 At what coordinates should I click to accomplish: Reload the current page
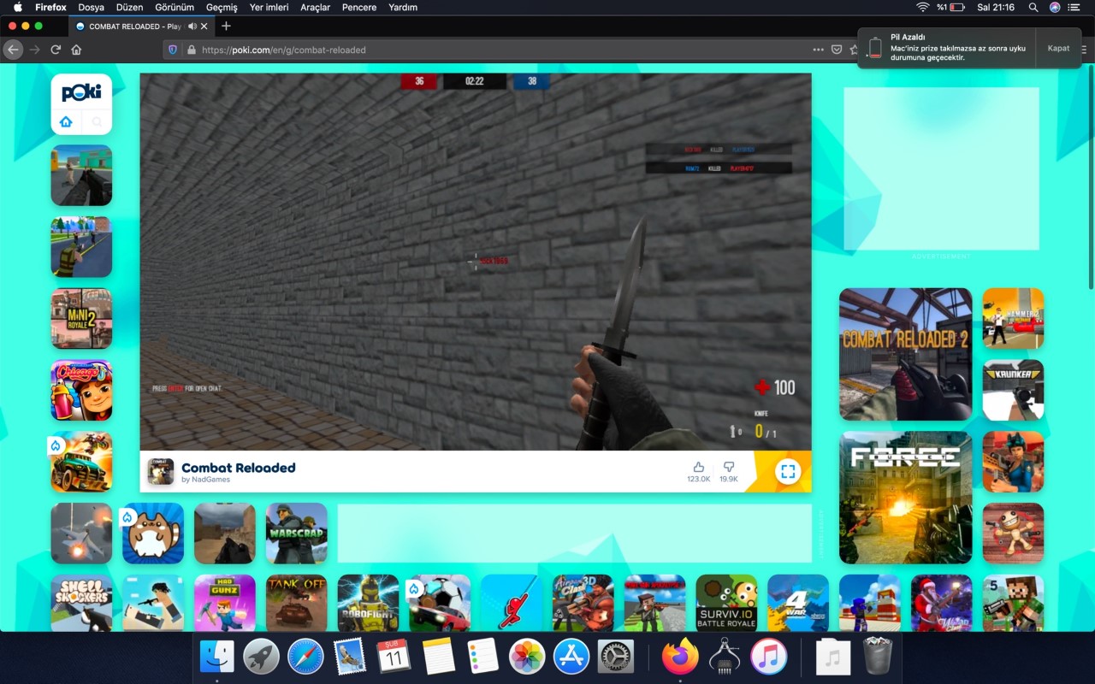[x=56, y=50]
